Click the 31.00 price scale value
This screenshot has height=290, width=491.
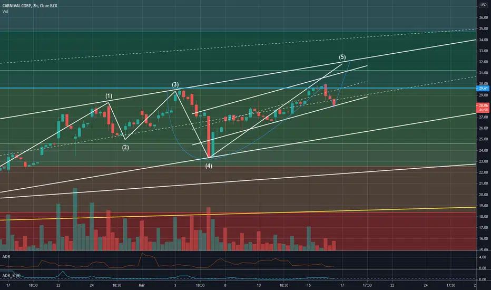tap(483, 73)
